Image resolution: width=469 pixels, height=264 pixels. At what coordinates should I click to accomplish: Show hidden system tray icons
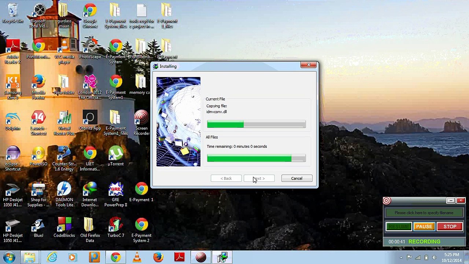coord(401,257)
